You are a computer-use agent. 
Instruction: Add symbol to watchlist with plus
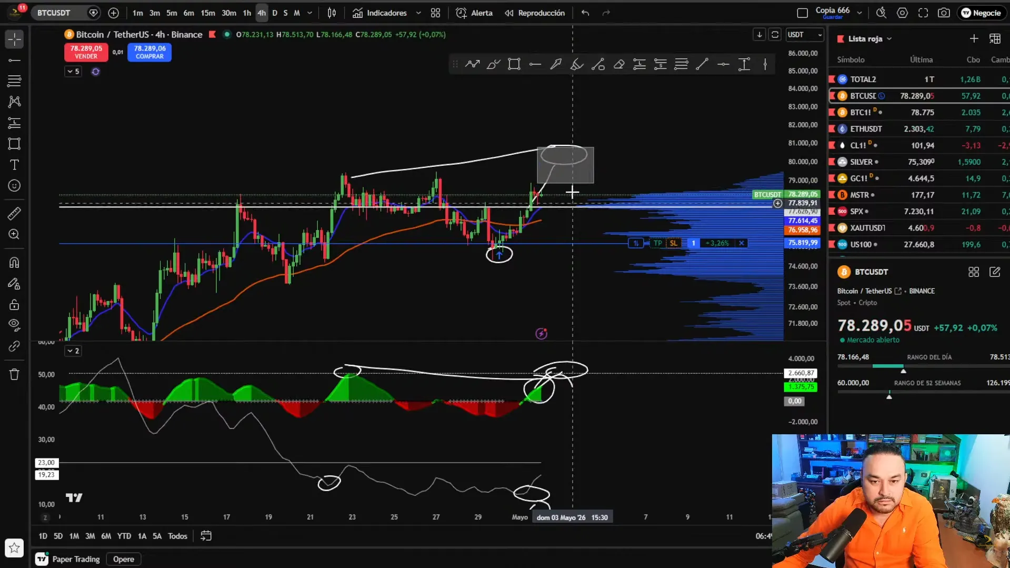coord(974,39)
